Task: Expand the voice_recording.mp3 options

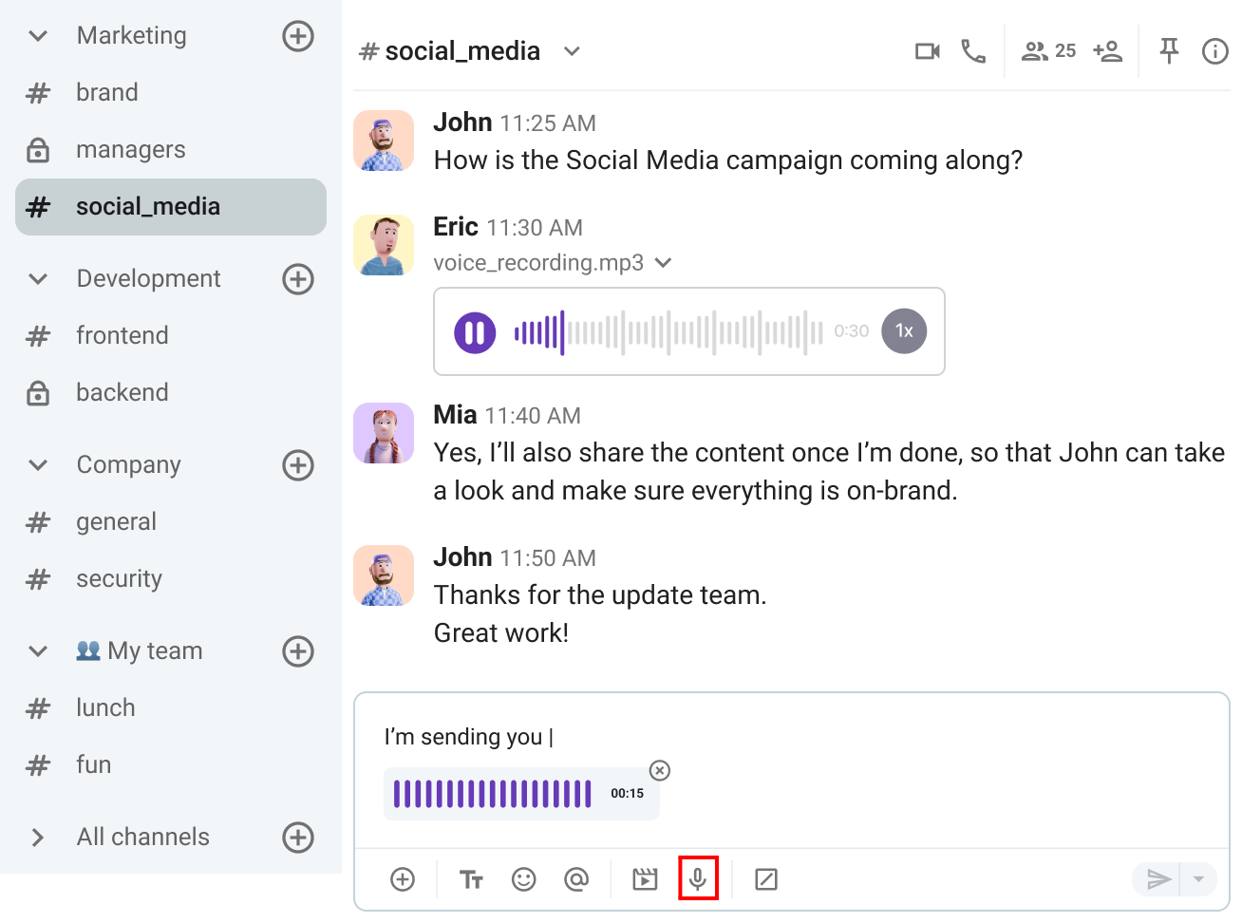Action: point(663,263)
